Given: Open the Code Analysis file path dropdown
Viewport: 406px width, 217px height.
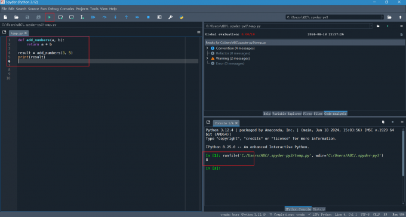Looking at the screenshot, I should (x=371, y=26).
